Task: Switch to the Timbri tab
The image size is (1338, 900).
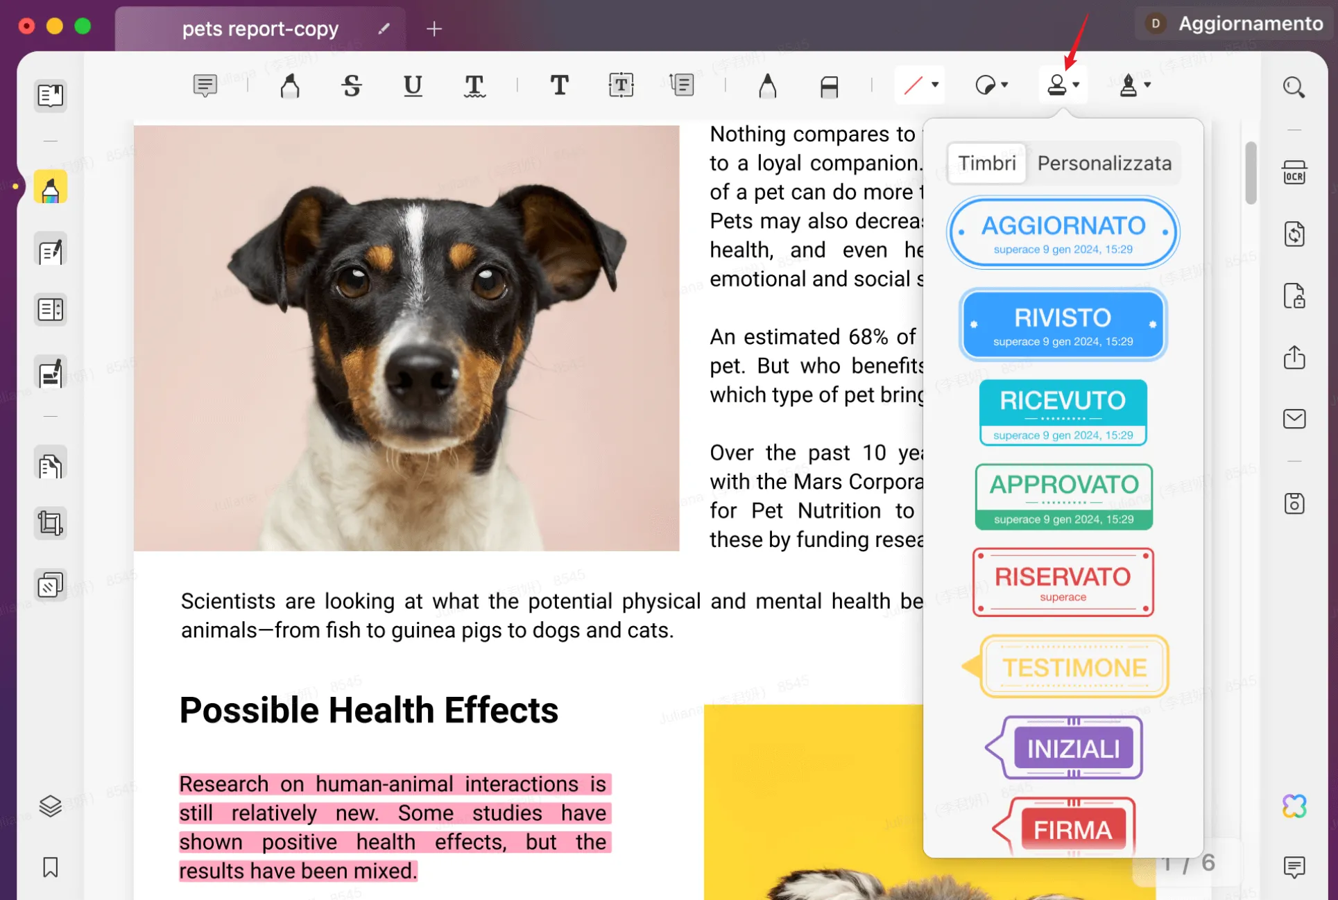Action: (x=986, y=164)
